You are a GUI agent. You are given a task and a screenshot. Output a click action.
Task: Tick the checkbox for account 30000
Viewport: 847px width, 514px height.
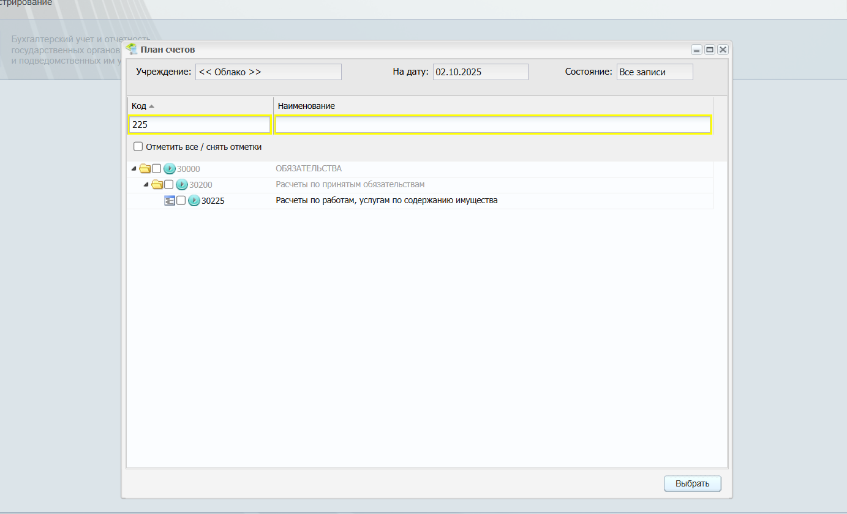157,168
